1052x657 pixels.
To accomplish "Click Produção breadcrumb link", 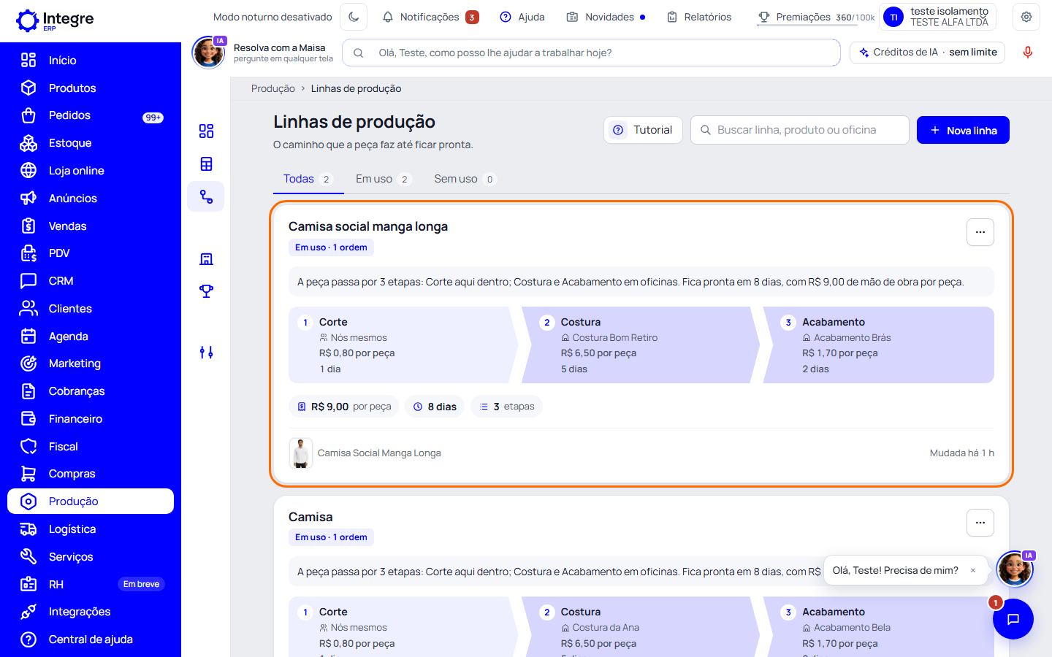I will (x=273, y=88).
